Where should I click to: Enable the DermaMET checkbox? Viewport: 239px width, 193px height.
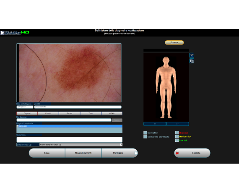145,133
